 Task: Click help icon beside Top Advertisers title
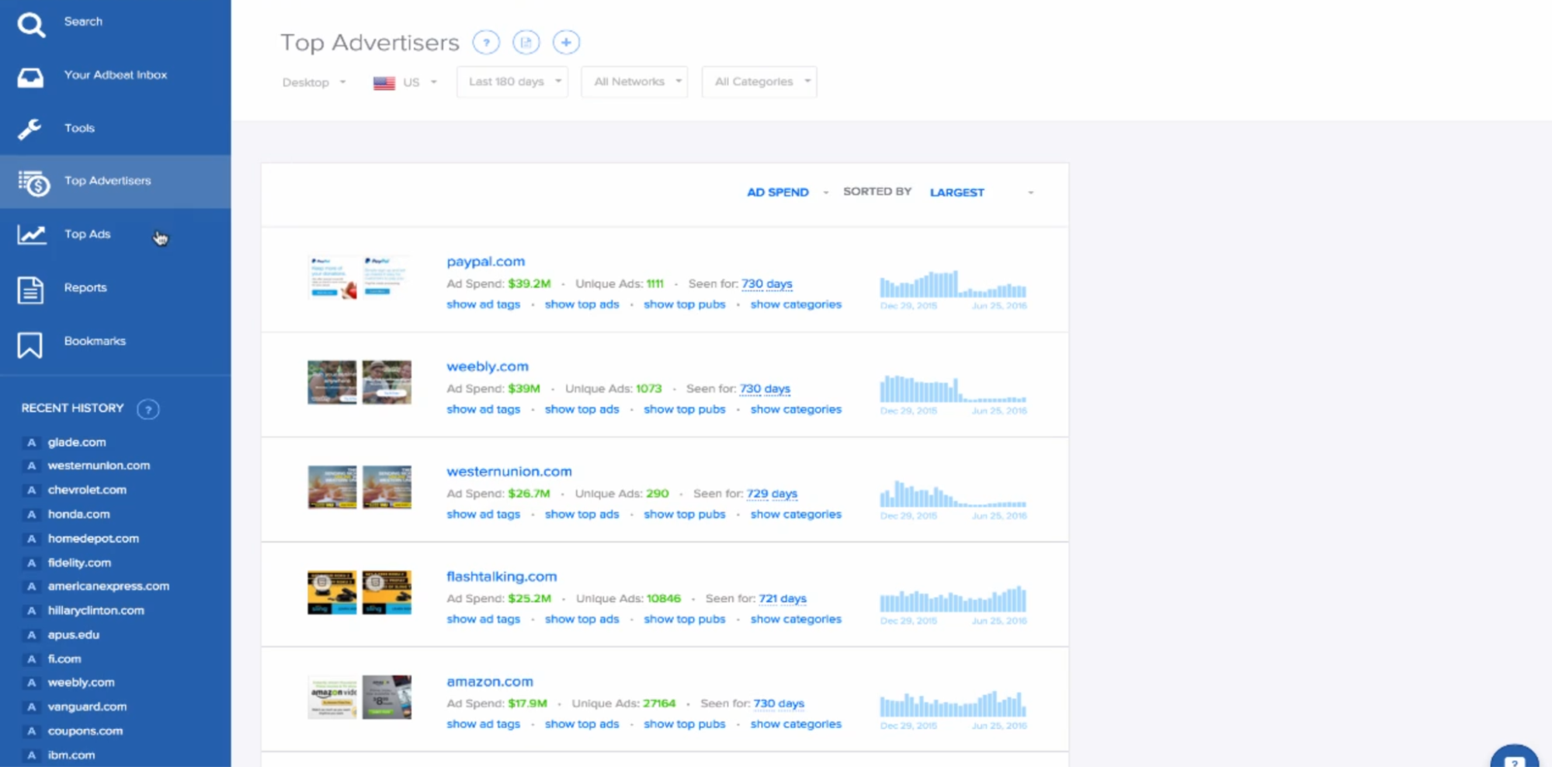point(486,42)
